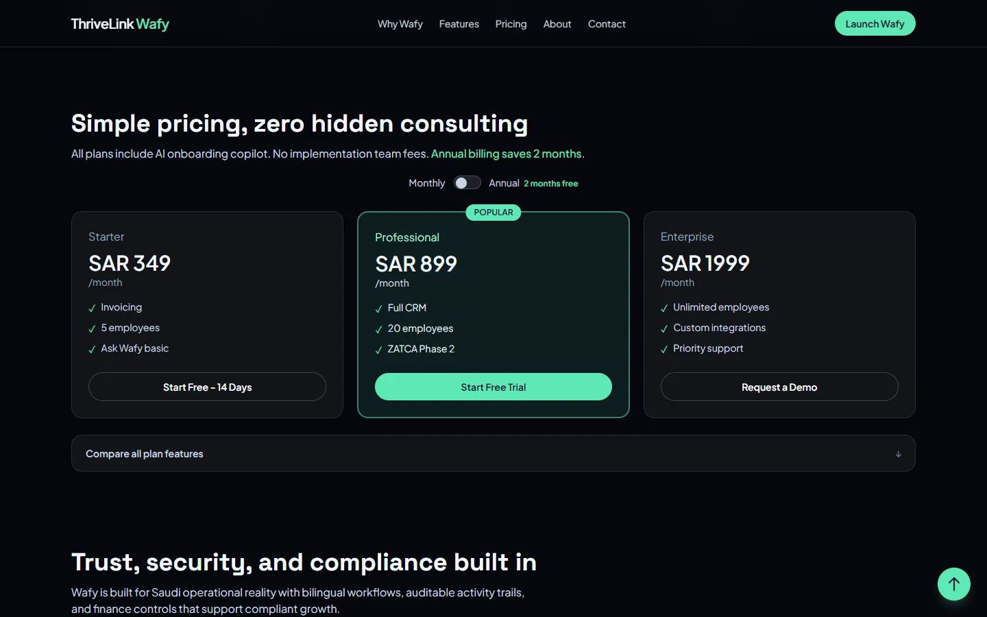Click the checkmark next to Full CRM
The height and width of the screenshot is (617, 987).
pos(378,309)
